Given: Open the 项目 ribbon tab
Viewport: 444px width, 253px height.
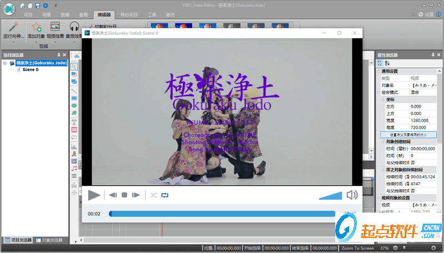Looking at the screenshot, I should (x=28, y=15).
